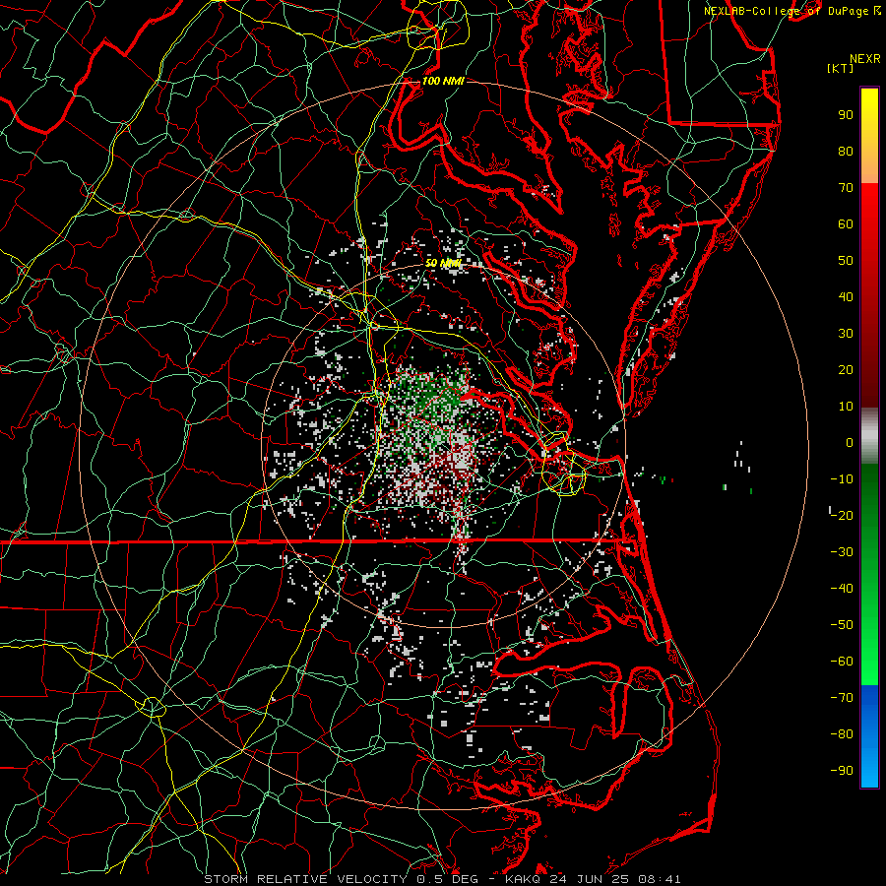Click the -30 value on the velocity scale

[x=842, y=552]
